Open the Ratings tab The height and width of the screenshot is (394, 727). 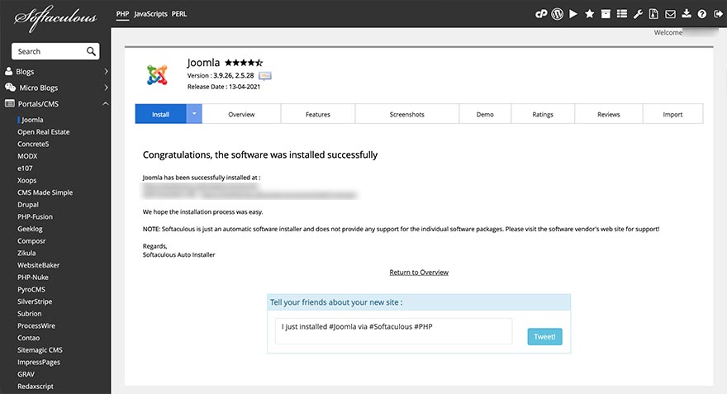(543, 114)
